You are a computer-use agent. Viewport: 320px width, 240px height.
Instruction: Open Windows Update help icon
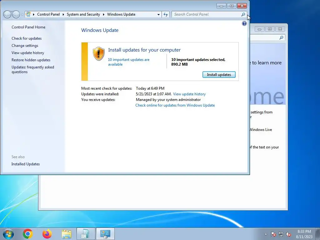[x=244, y=23]
